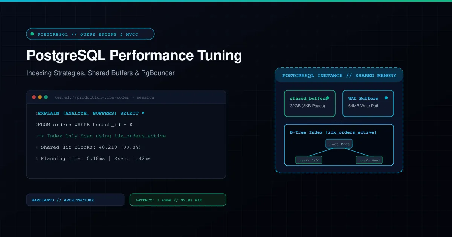Click the line 'EXPLAIN (ANALYZE, BUFFERS) SELECT *'
The width and height of the screenshot is (452, 237).
pos(91,113)
